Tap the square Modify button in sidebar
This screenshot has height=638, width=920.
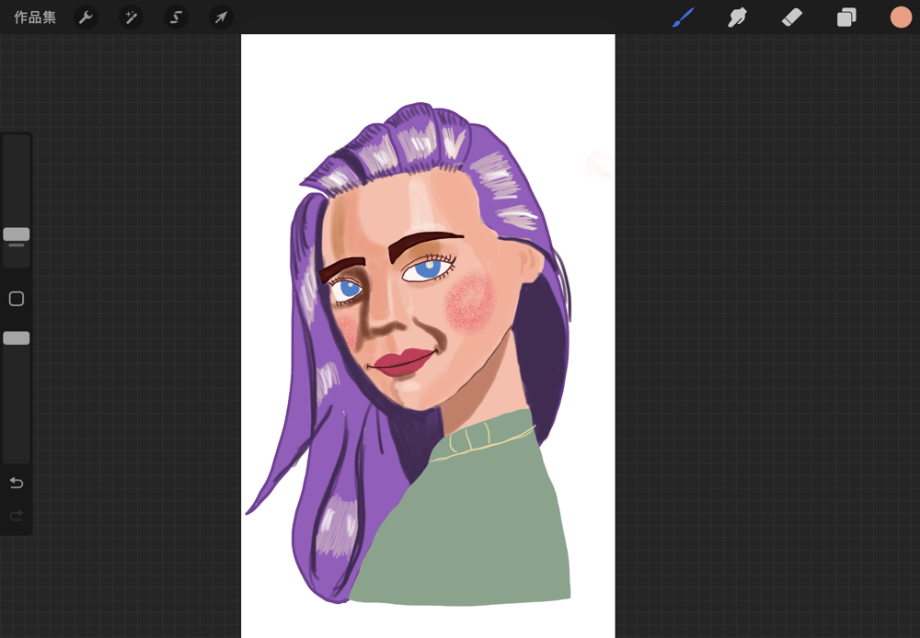coord(17,299)
